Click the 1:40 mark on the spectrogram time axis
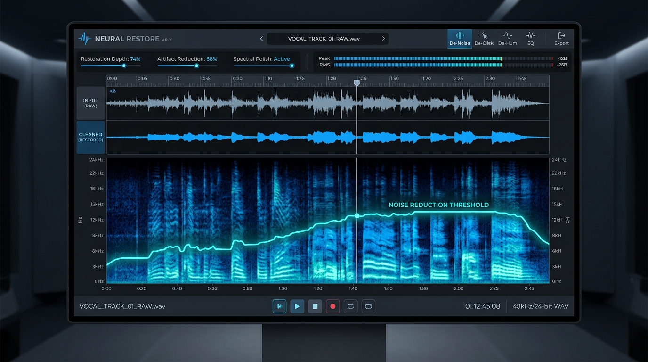This screenshot has width=648, height=362. pyautogui.click(x=353, y=288)
